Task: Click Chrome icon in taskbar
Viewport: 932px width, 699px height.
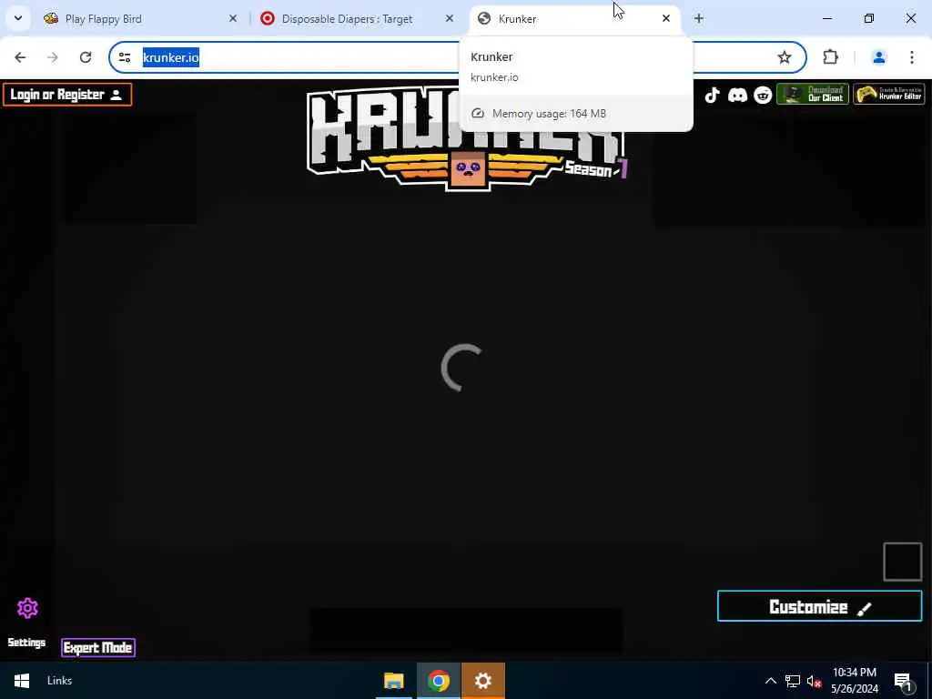Action: pyautogui.click(x=438, y=681)
